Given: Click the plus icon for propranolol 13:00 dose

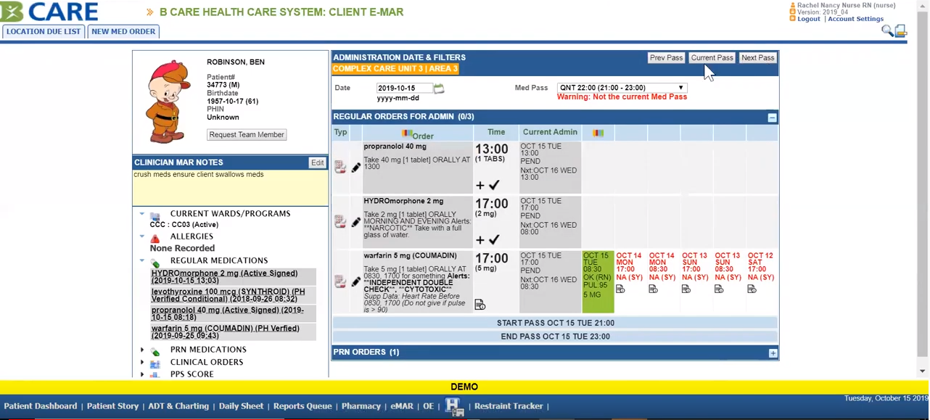Looking at the screenshot, I should click(x=480, y=186).
